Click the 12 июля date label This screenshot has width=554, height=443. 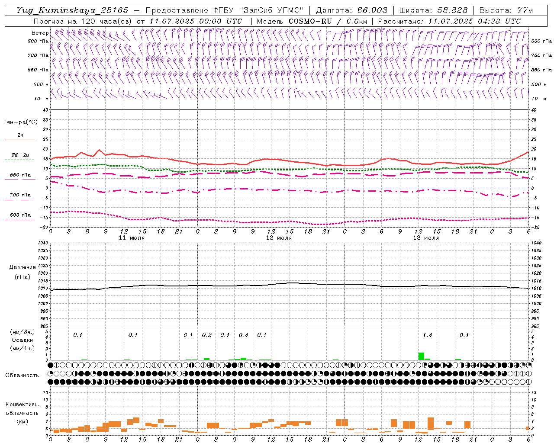[279, 238]
